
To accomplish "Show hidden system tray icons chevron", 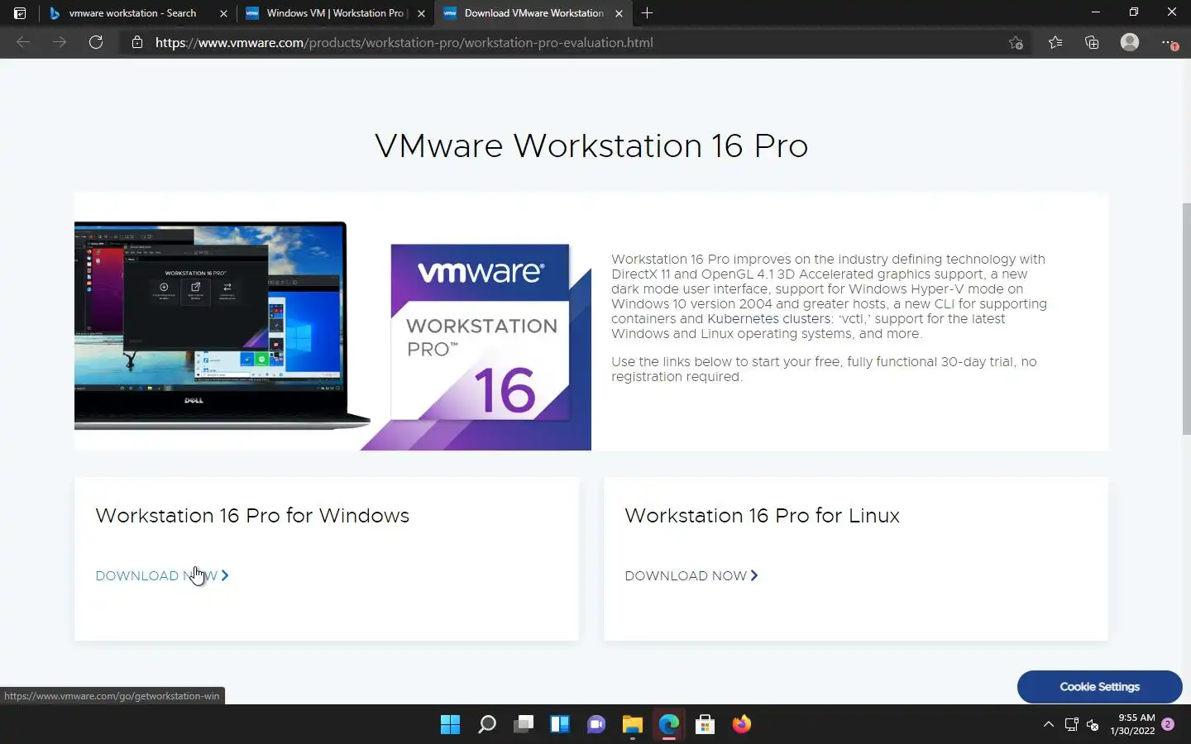I will [1048, 724].
